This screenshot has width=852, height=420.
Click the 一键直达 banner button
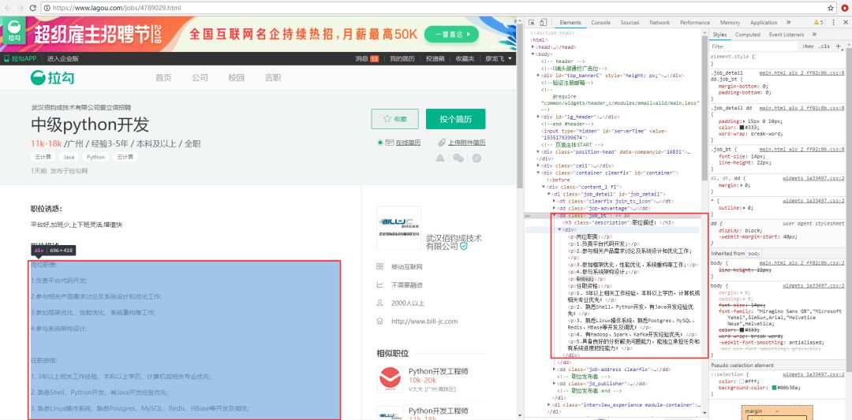(x=451, y=35)
